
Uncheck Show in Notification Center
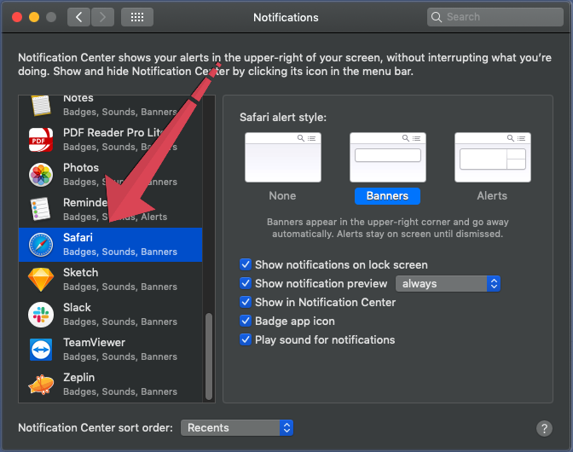246,303
